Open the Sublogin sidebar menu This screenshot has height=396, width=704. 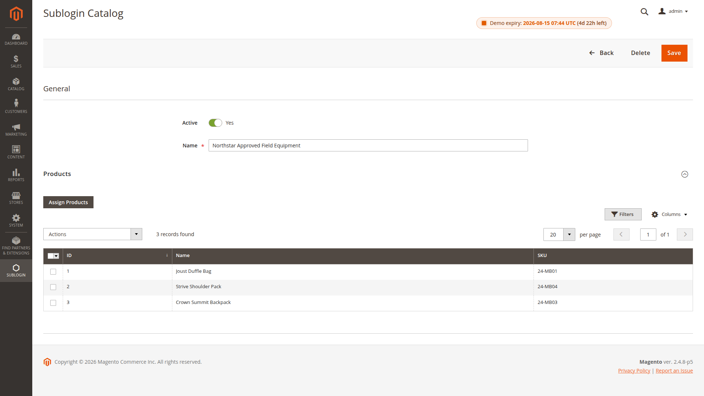point(16,271)
